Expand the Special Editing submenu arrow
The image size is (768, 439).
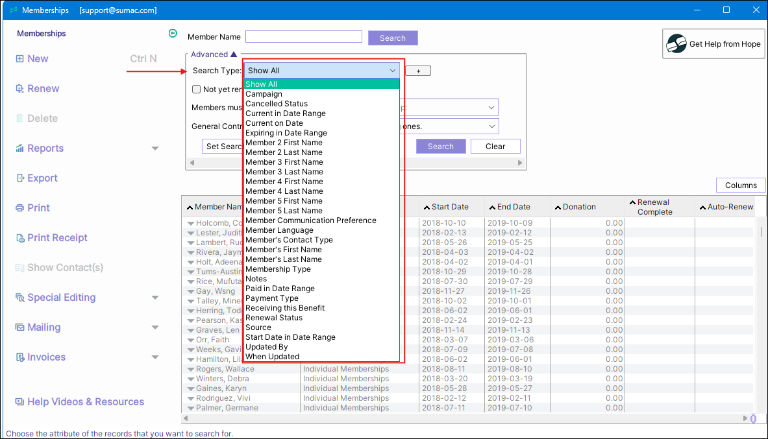coord(155,298)
